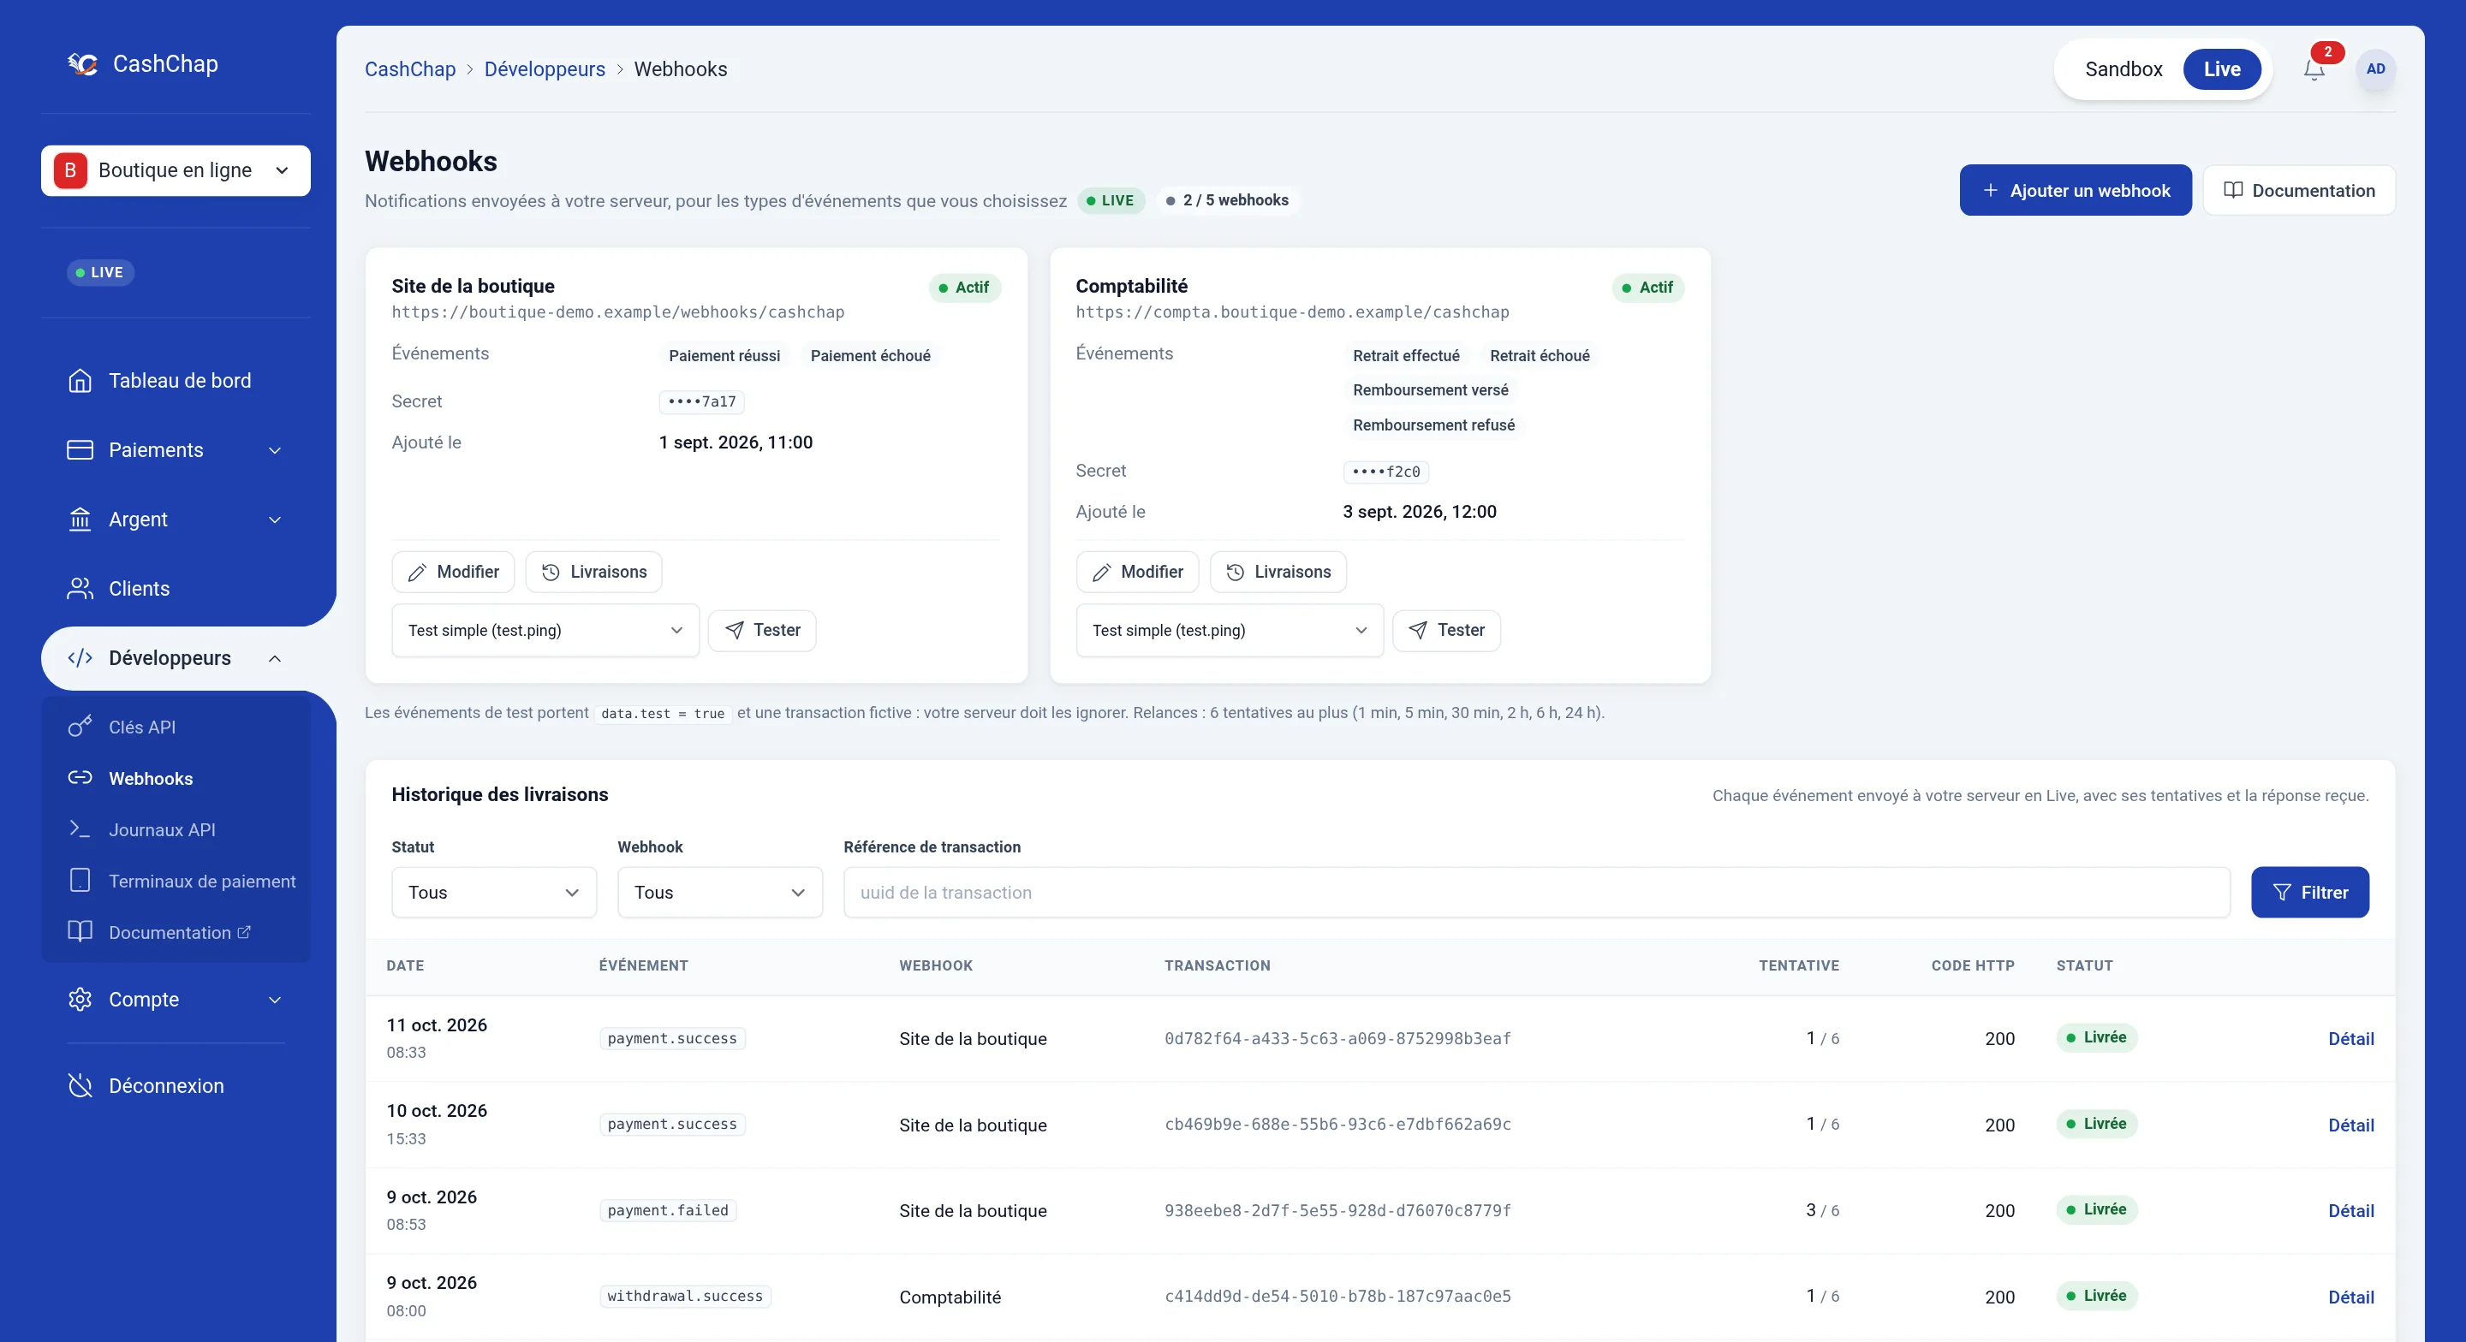The image size is (2466, 1342).
Task: Click the Terminaux de paiement tablet icon
Action: click(x=80, y=881)
